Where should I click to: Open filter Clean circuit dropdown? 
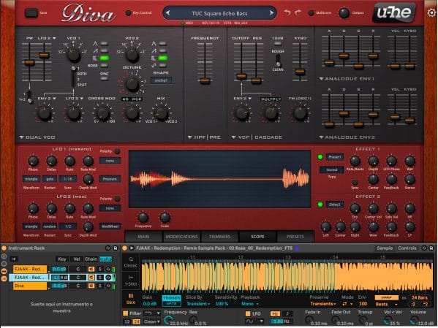click(151, 321)
